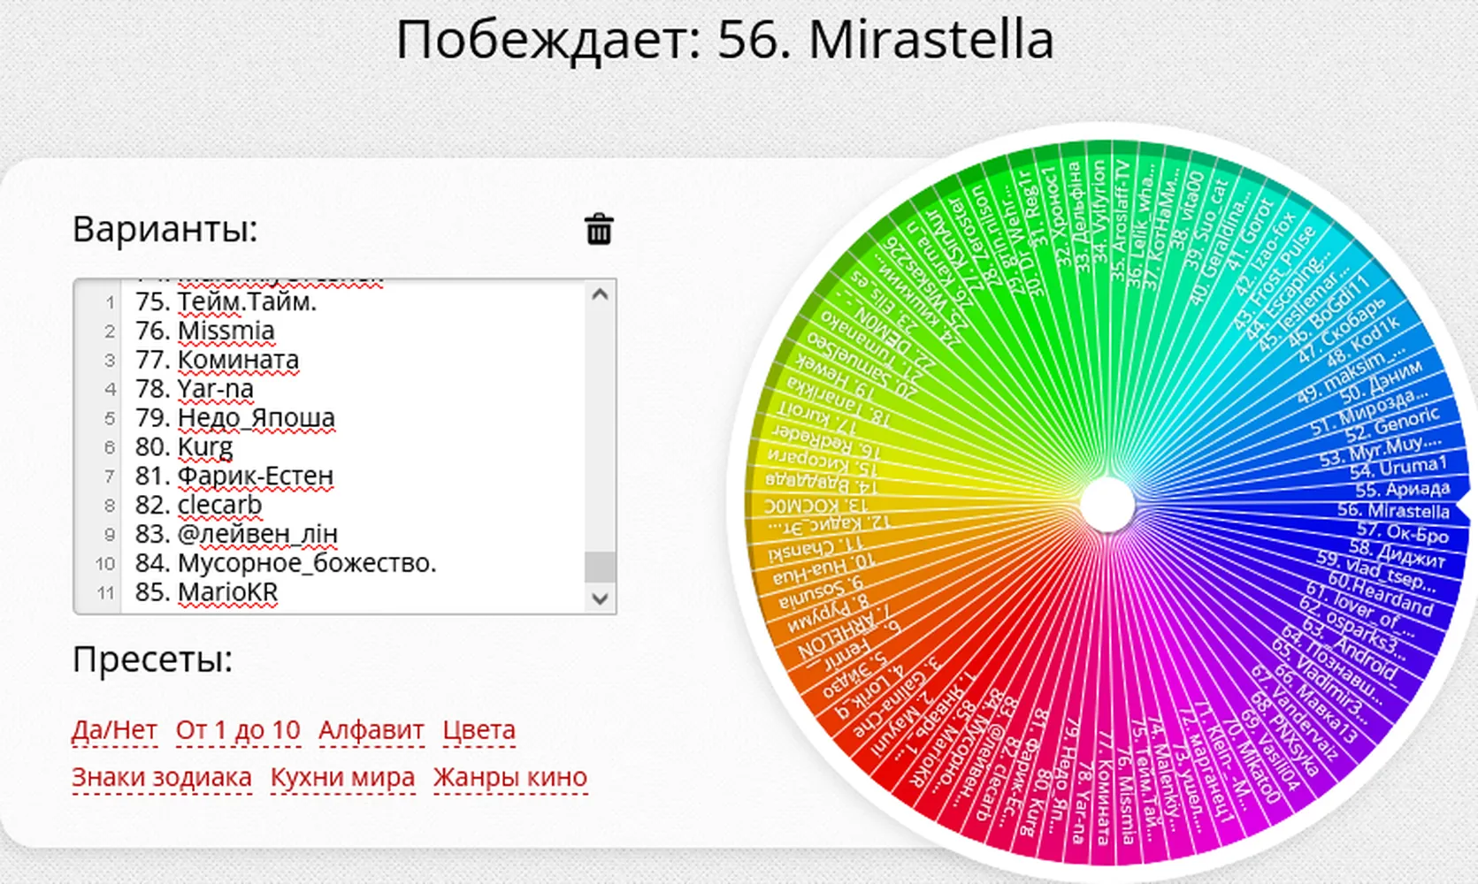Image resolution: width=1478 pixels, height=884 pixels.
Task: Click the '79. Недо_Япоша' entry
Action: 235,417
